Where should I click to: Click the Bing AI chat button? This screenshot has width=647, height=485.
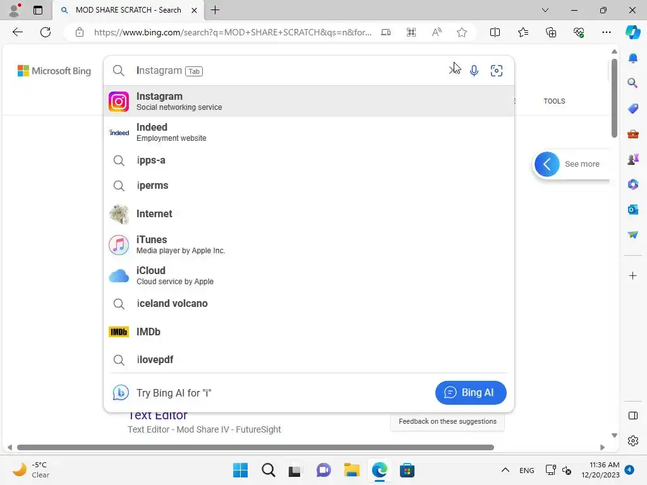(471, 393)
